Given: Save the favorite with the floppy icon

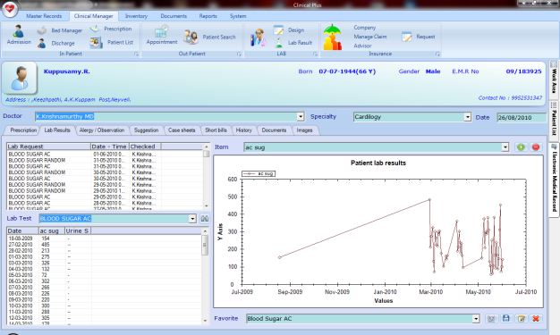Looking at the screenshot, I should pos(506,319).
